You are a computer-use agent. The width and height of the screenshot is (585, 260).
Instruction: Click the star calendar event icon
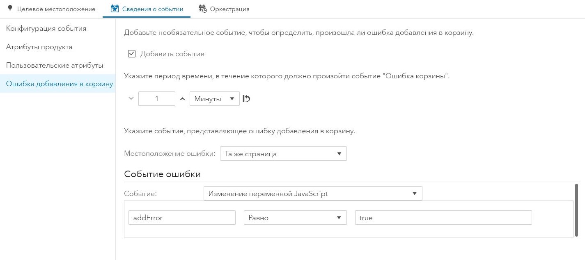pyautogui.click(x=115, y=9)
